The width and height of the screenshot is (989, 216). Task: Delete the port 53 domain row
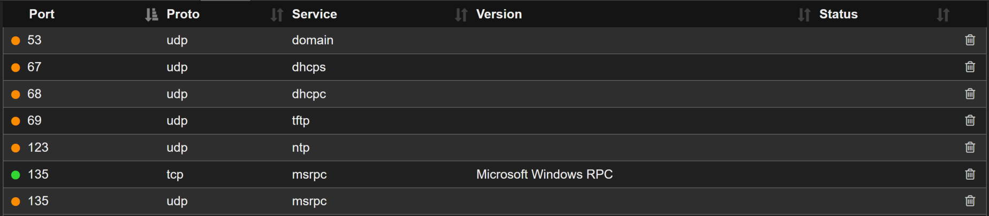tap(970, 40)
